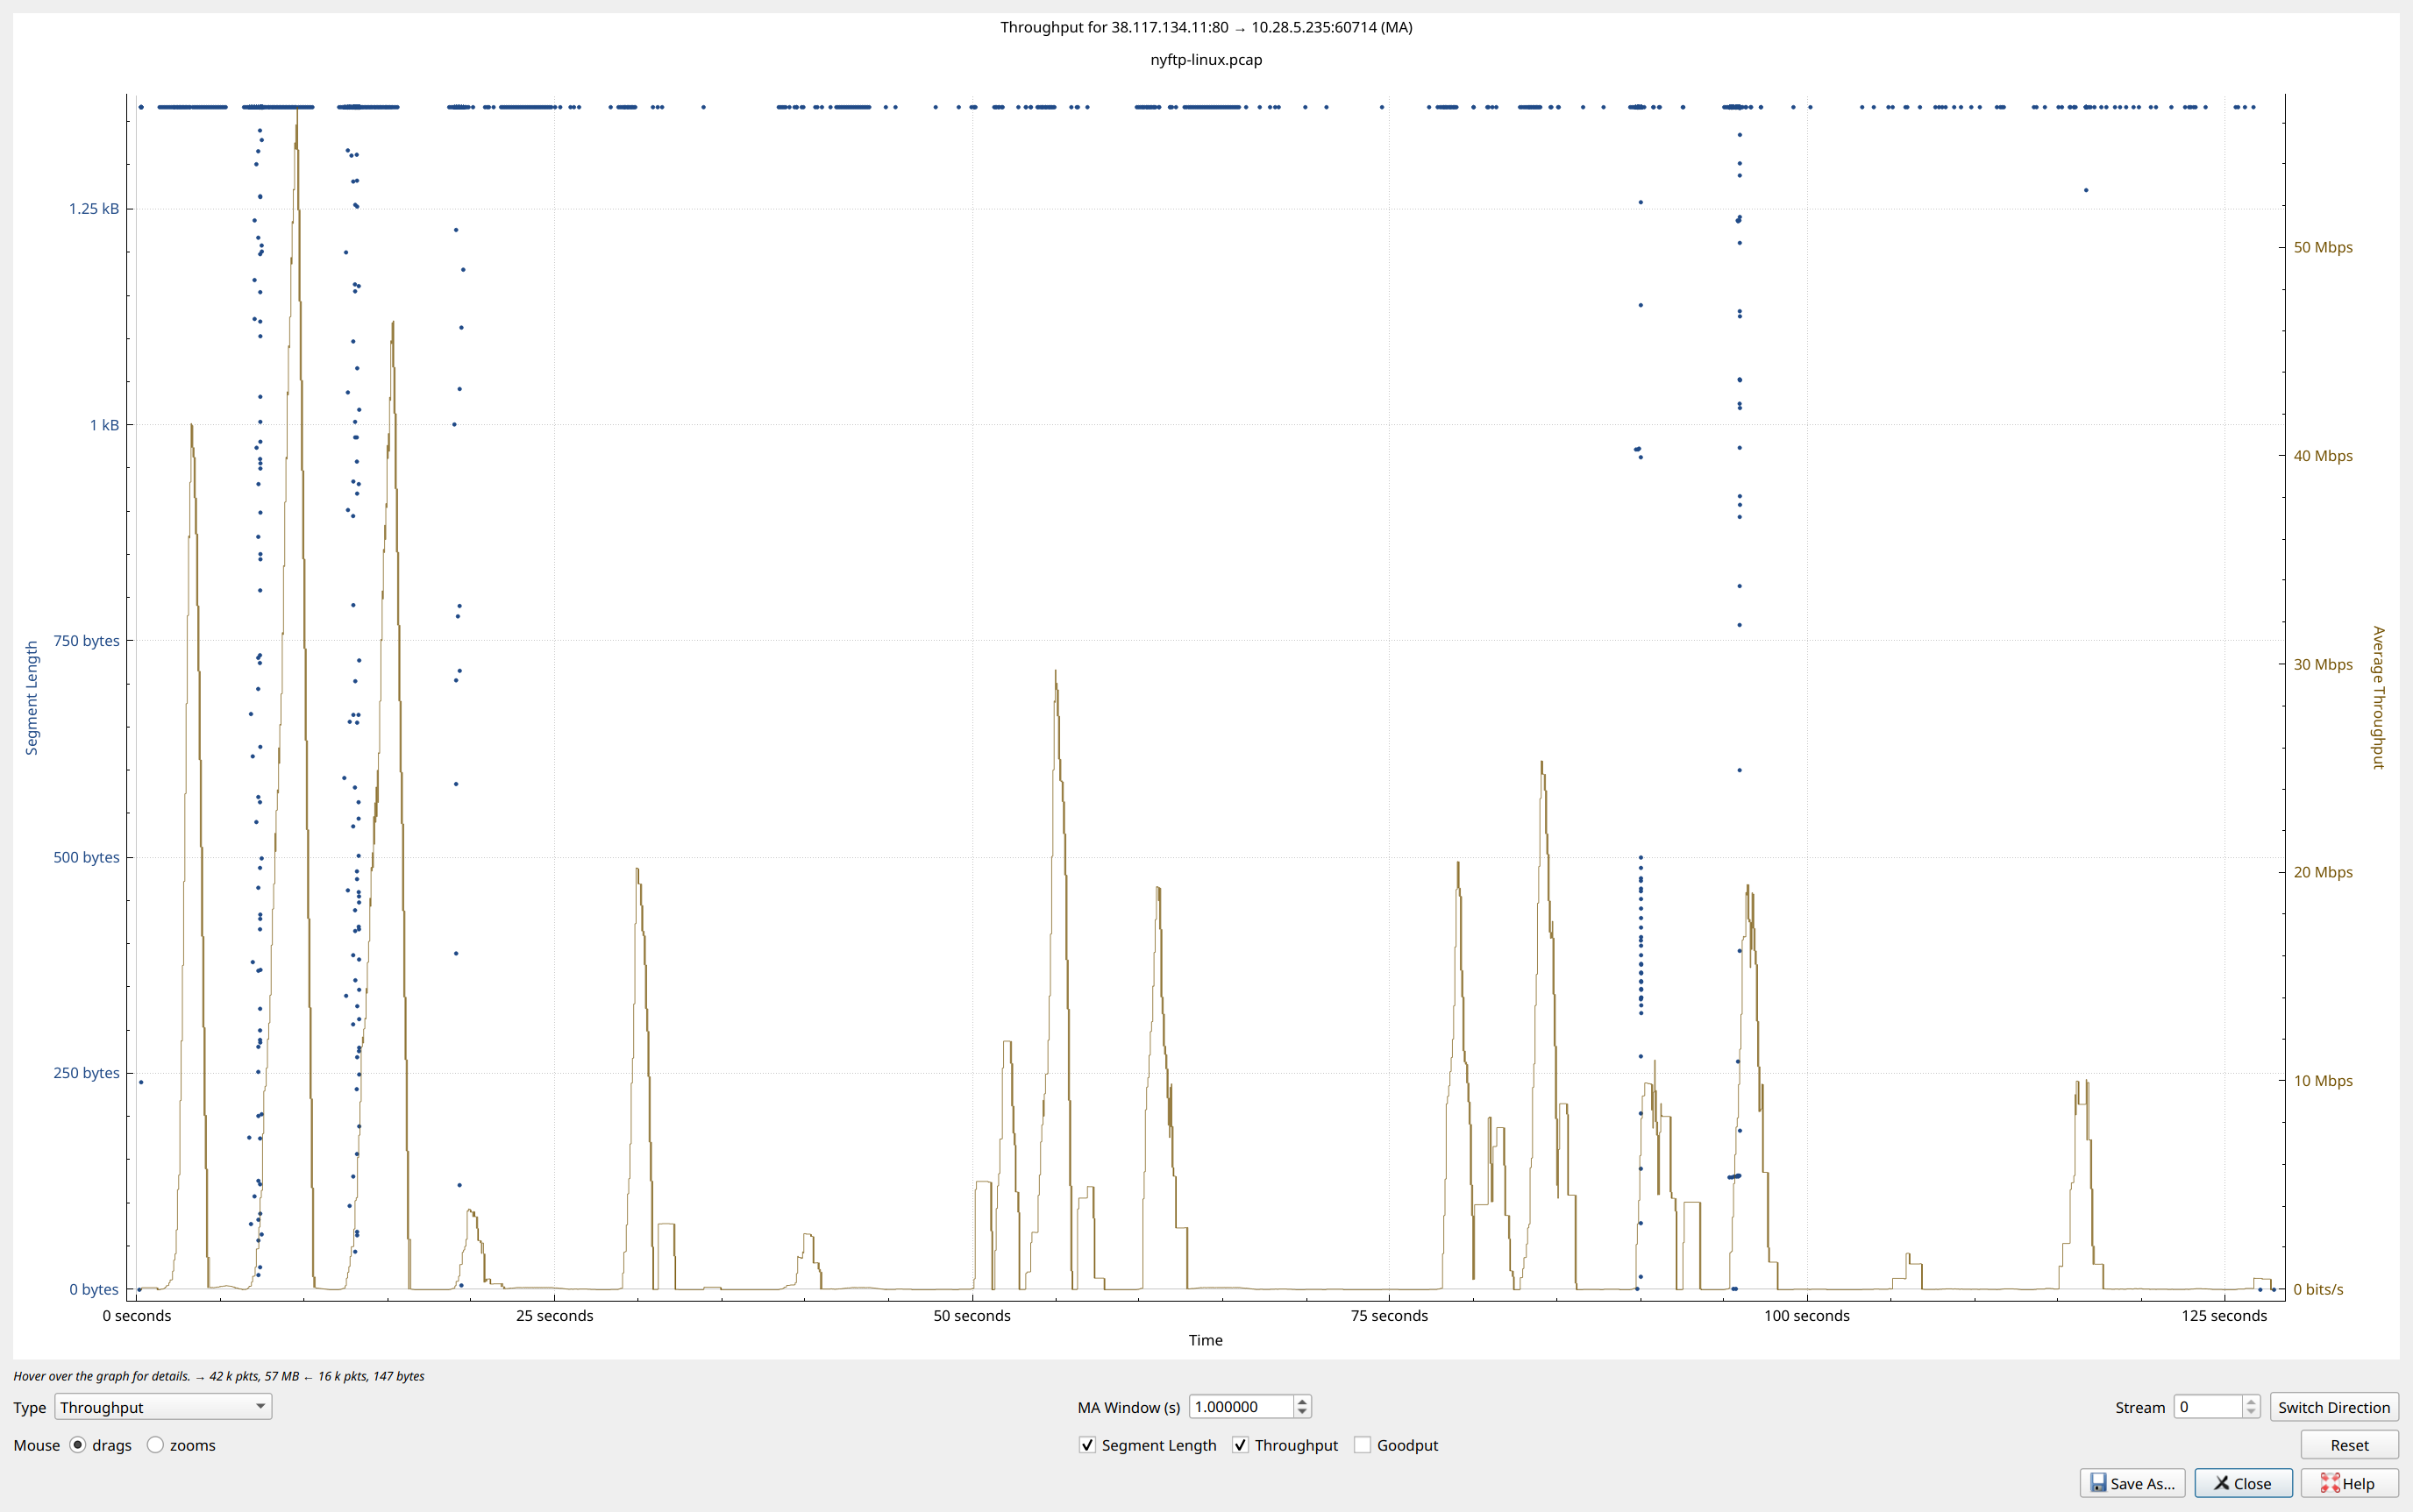Click the Reset button

point(2349,1445)
